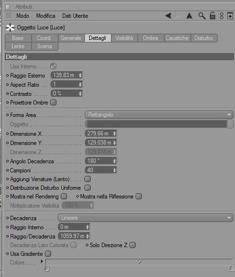235x277 pixels.
Task: Click animation dot beside Raggio/Decadenza
Action: point(7,236)
